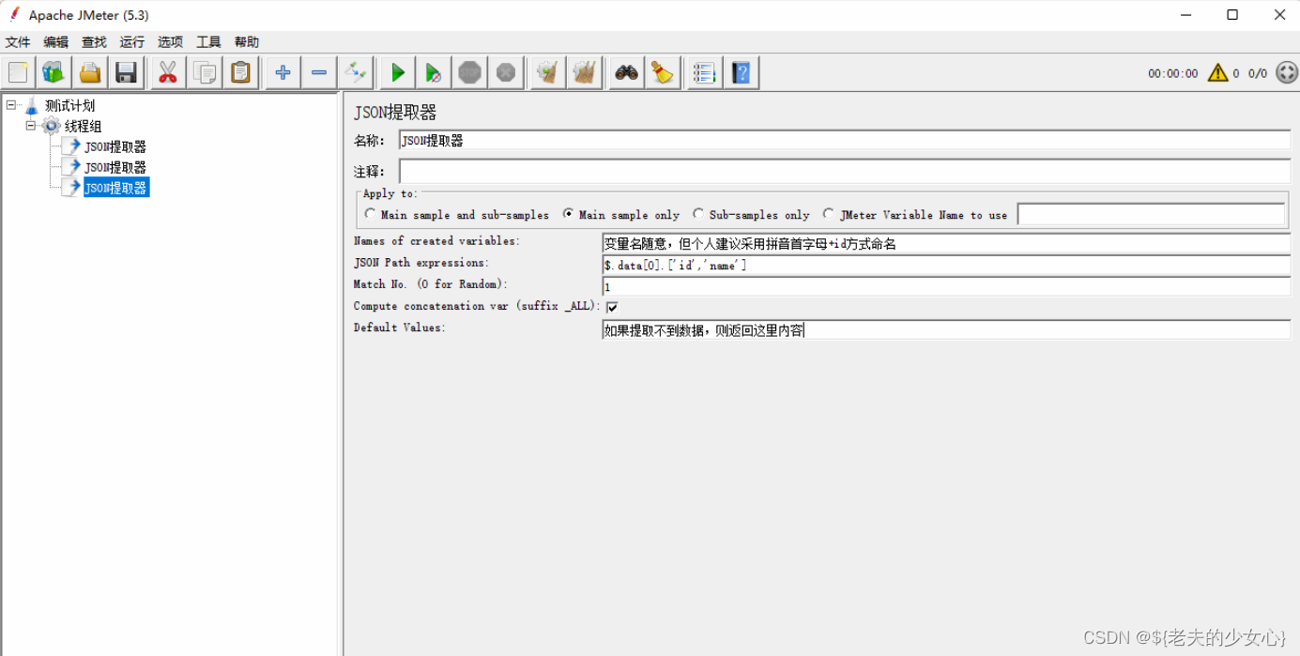Open the 帮助 menu

tap(247, 42)
